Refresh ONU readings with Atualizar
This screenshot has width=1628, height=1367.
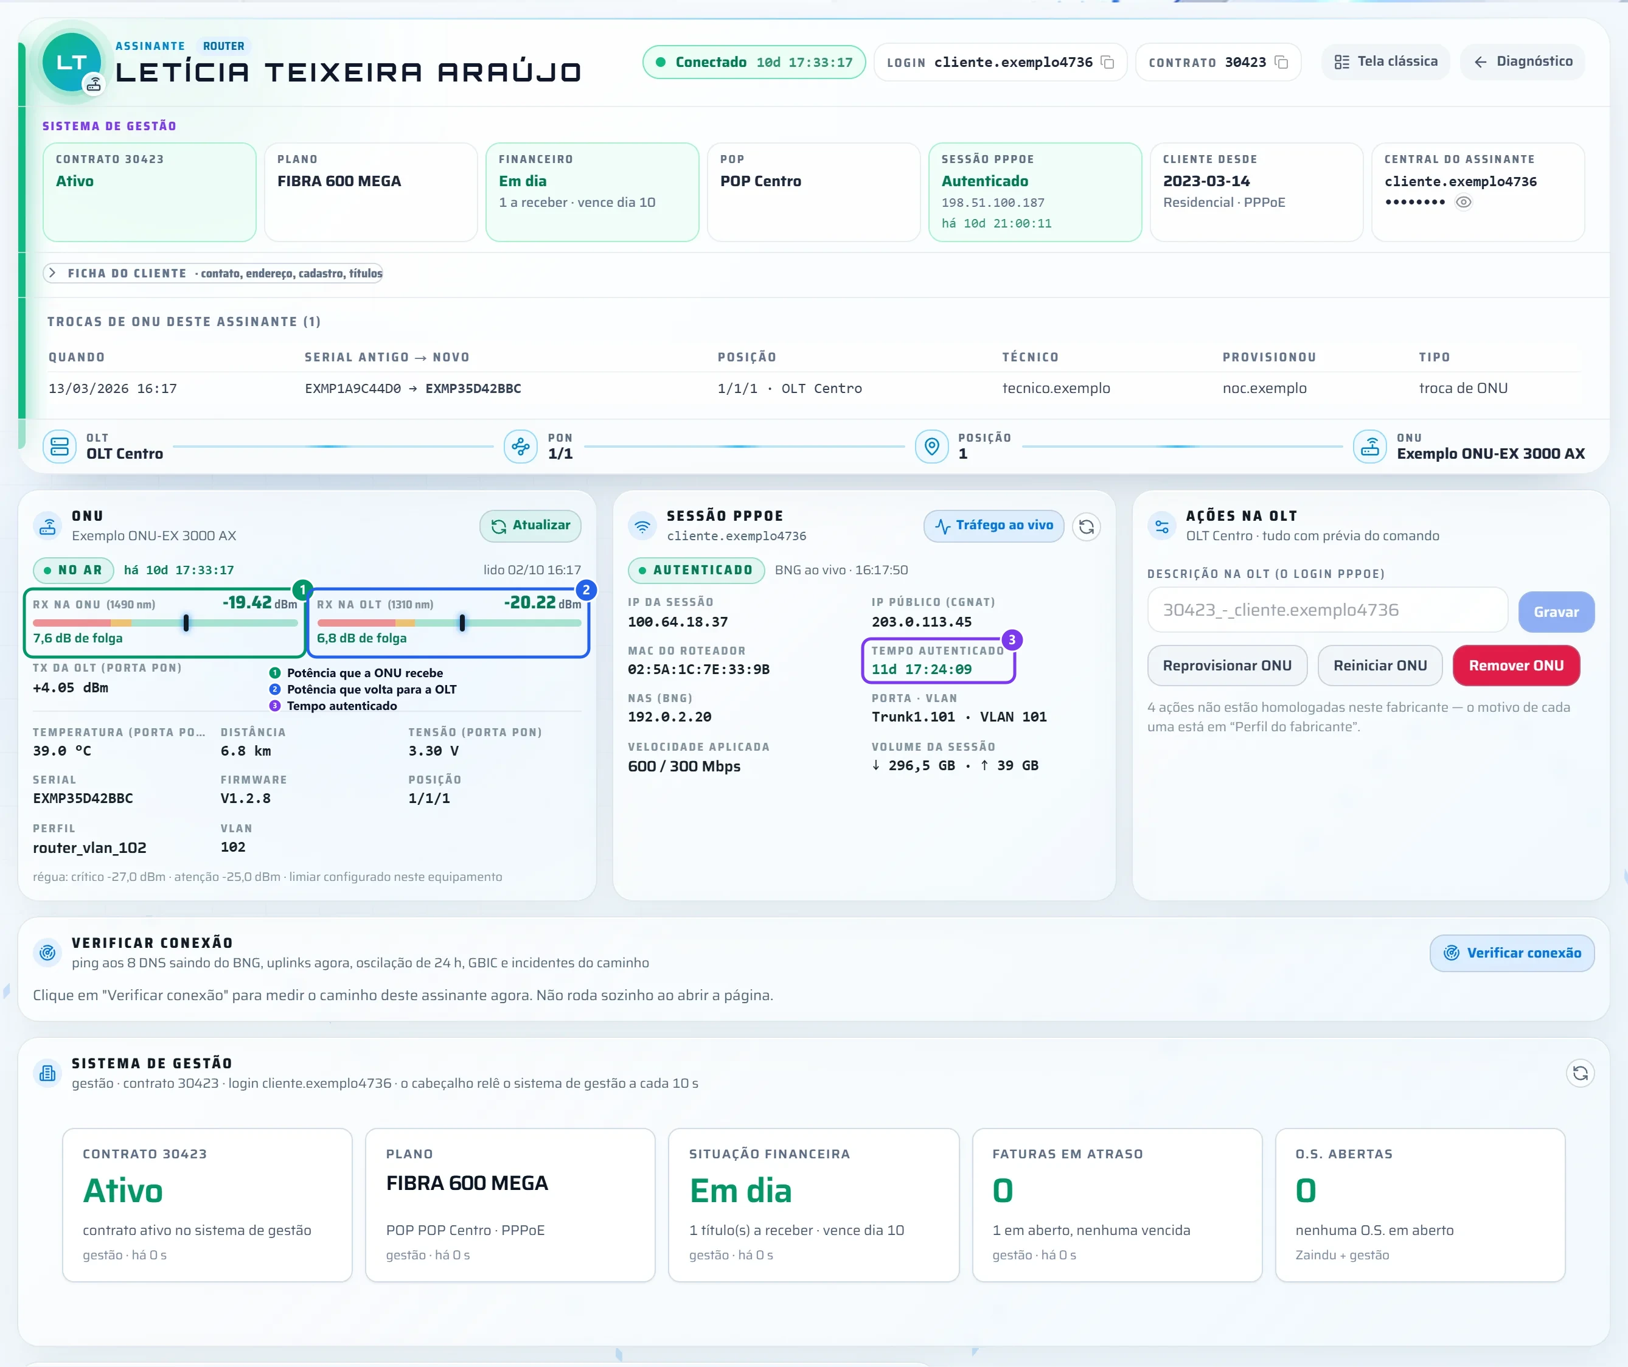(x=530, y=526)
